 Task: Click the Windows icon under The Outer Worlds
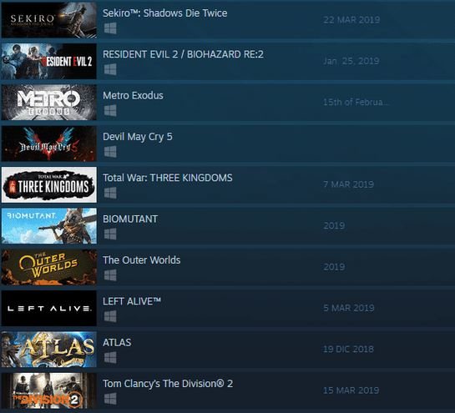[x=110, y=275]
